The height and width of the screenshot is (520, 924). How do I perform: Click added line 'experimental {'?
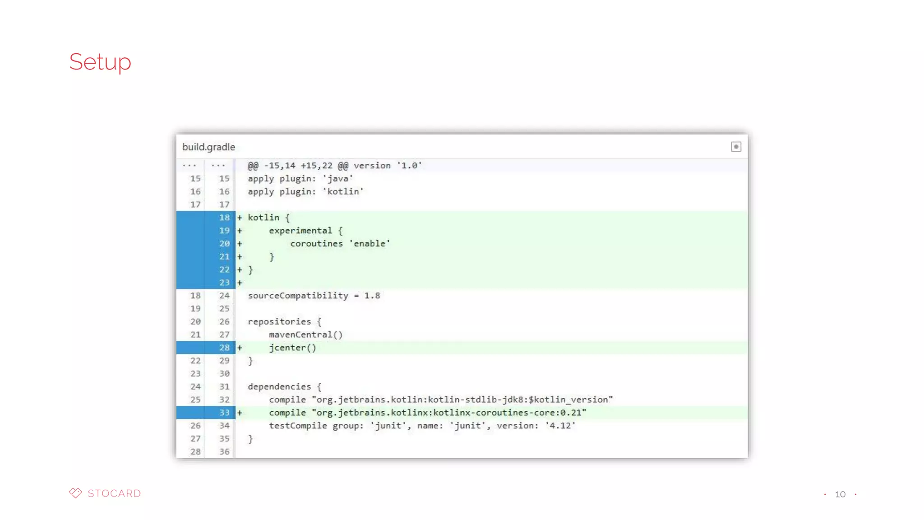(305, 231)
